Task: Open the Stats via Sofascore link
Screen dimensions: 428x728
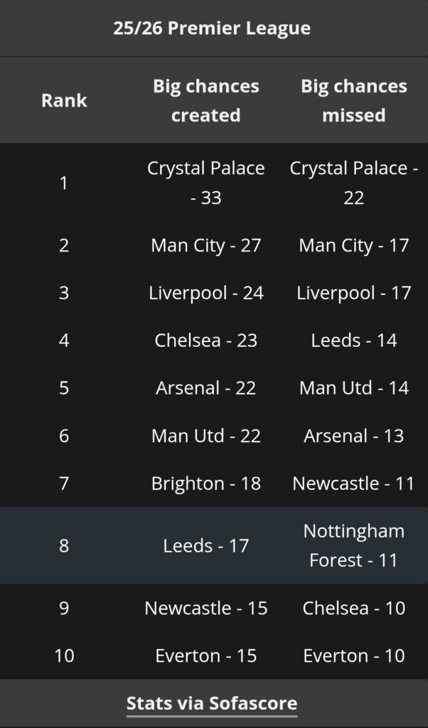Action: point(212,704)
